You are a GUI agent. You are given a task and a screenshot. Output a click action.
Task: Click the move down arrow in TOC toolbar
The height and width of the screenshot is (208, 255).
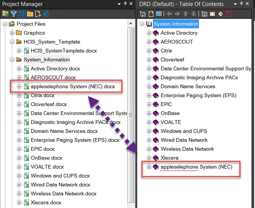click(193, 14)
